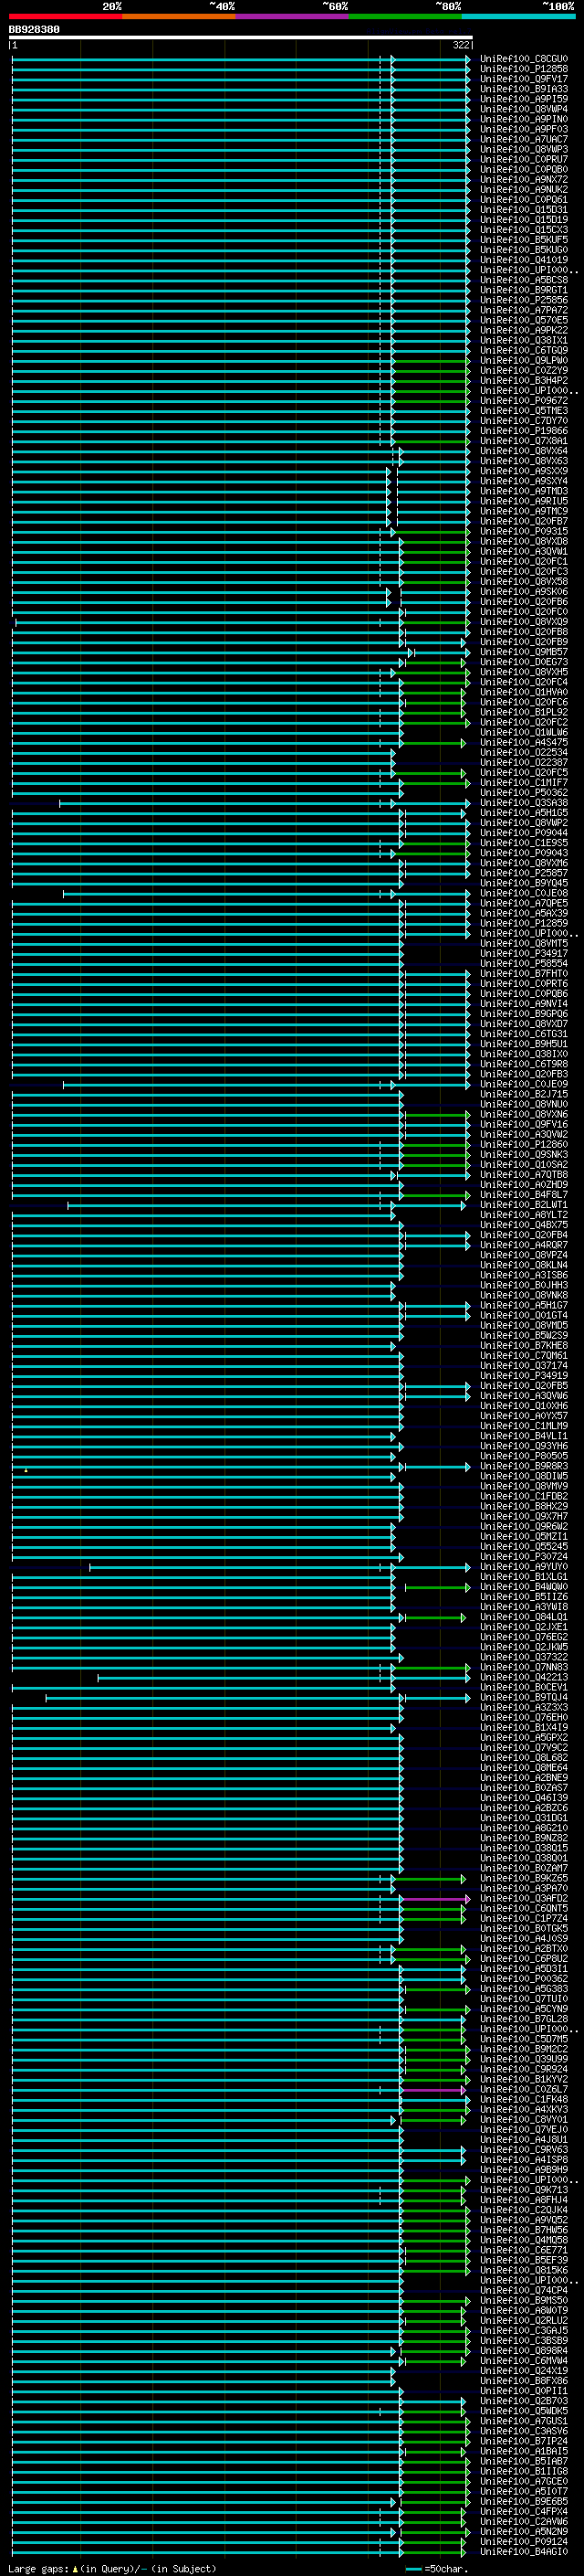Select the entry UniRef100_A5N2N9
Screen dimensions: 584x2576
523,2531
